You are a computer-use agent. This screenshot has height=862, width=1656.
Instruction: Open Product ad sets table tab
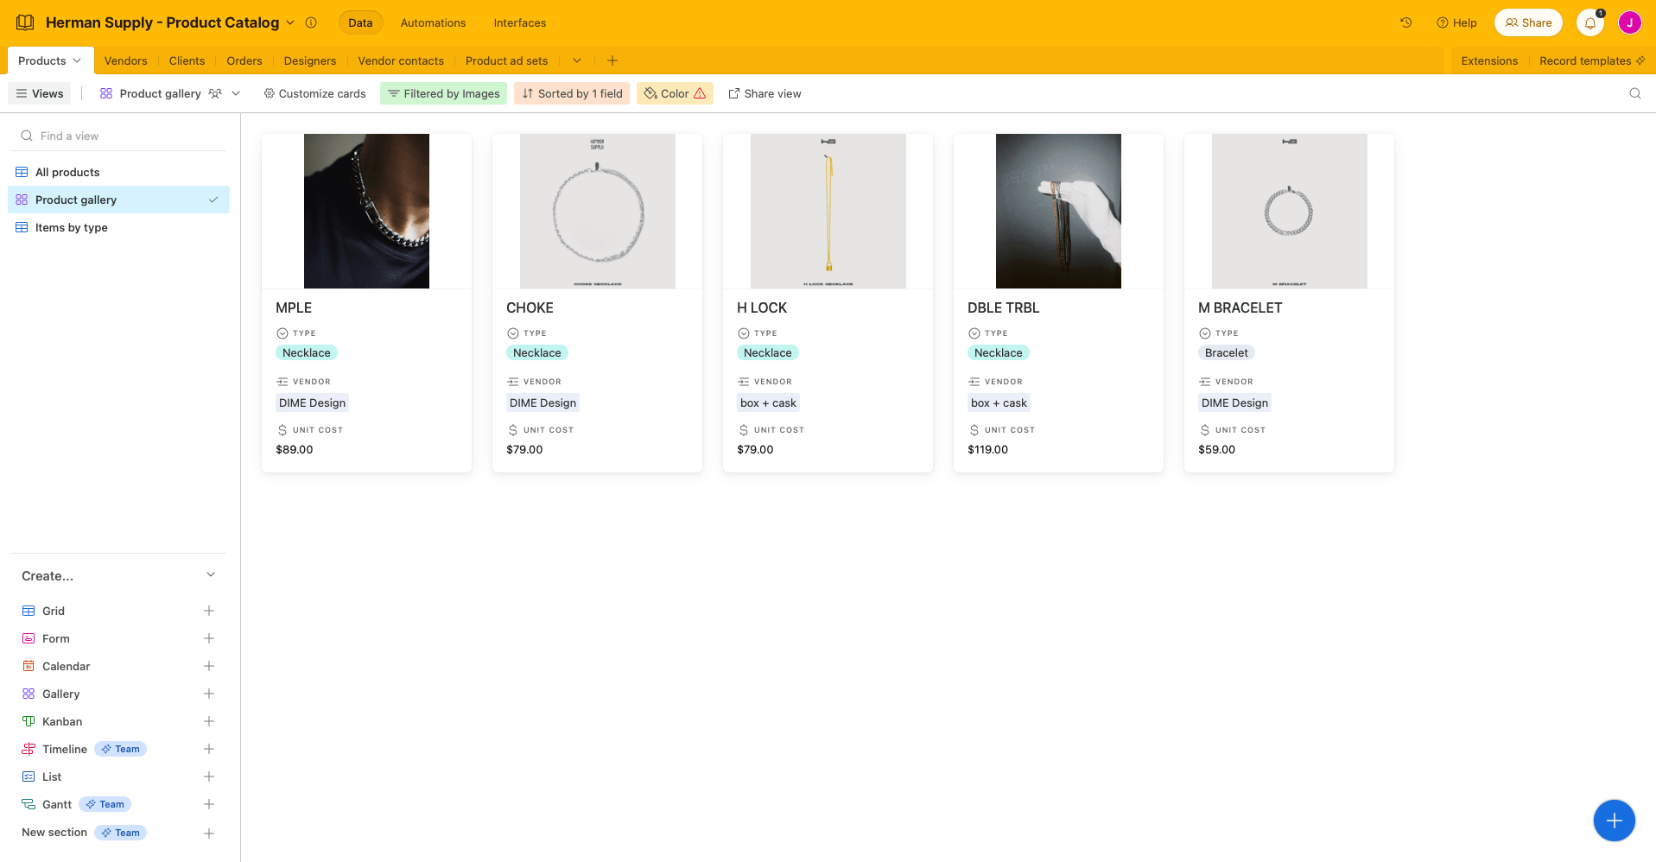(506, 60)
